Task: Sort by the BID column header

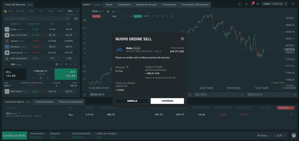Action: [52, 24]
